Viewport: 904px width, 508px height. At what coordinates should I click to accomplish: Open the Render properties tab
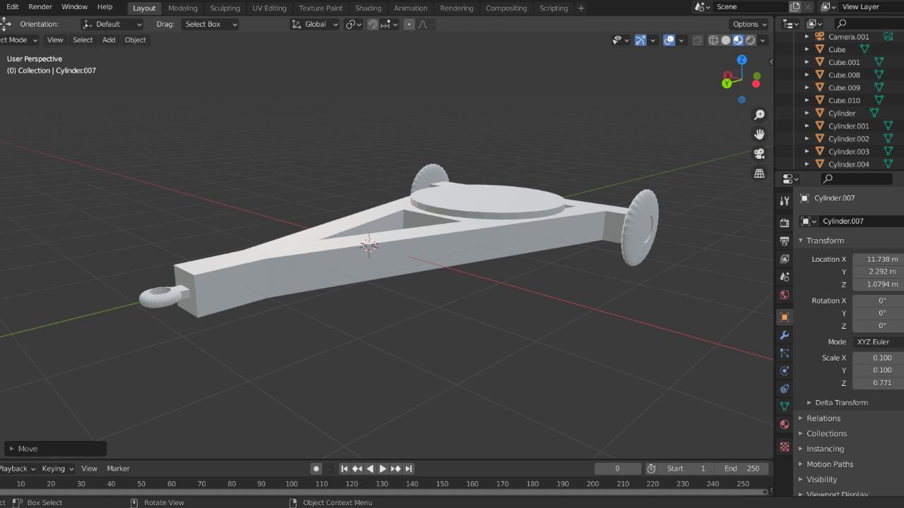tap(784, 223)
